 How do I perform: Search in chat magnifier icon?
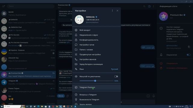tap(144, 6)
